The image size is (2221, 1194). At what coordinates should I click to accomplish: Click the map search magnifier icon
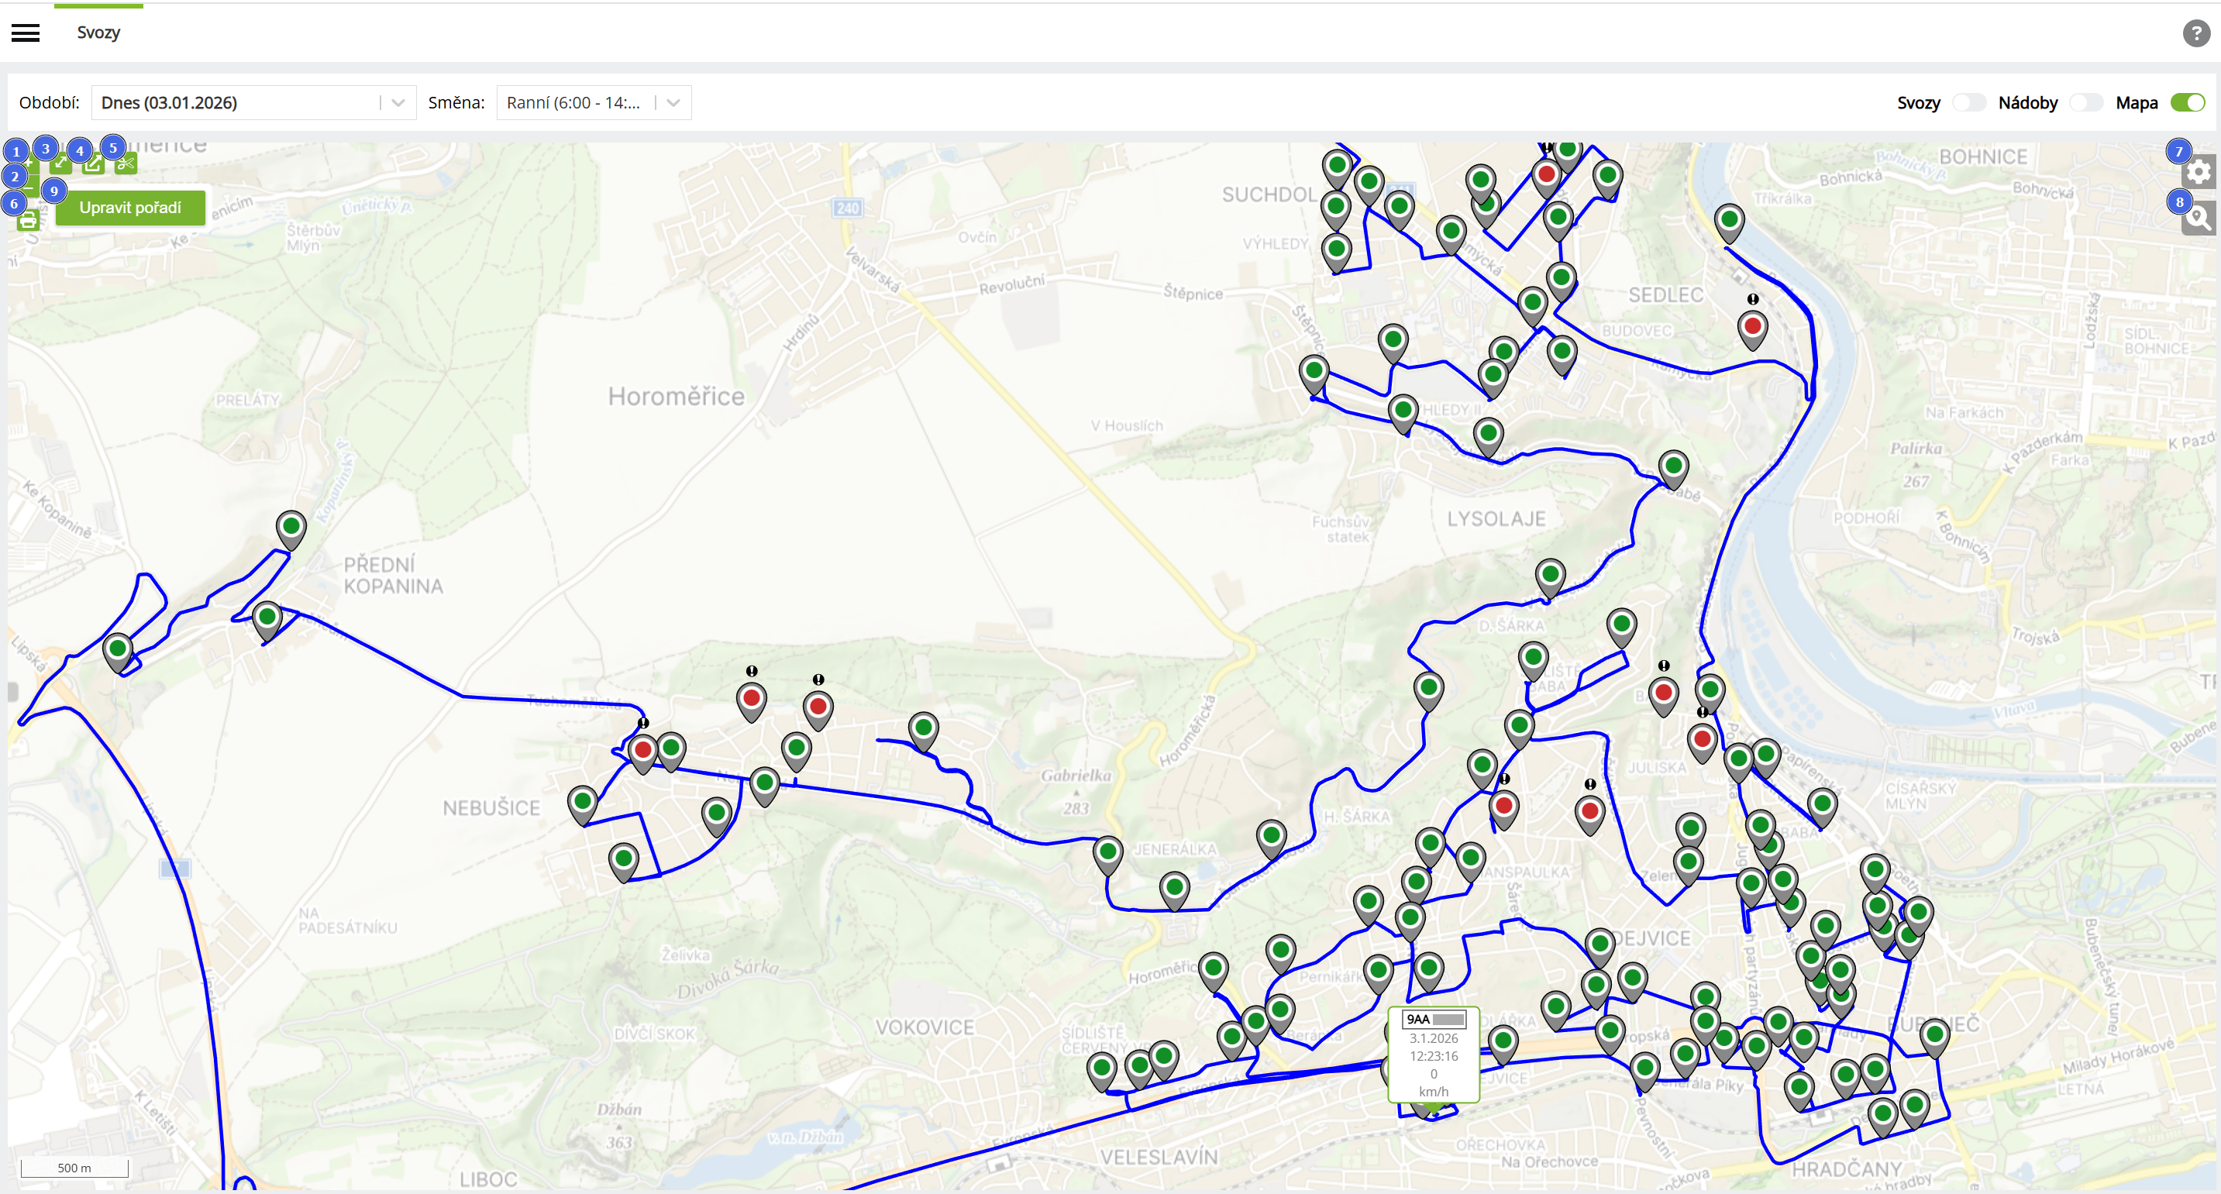tap(2198, 219)
